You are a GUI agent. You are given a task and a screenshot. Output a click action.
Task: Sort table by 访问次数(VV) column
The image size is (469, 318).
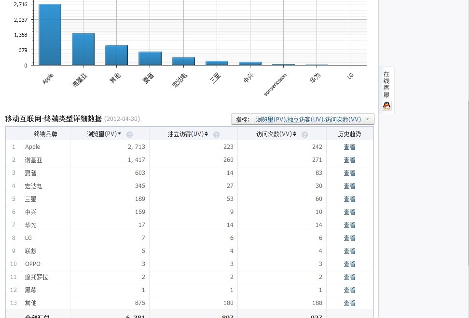(x=276, y=134)
